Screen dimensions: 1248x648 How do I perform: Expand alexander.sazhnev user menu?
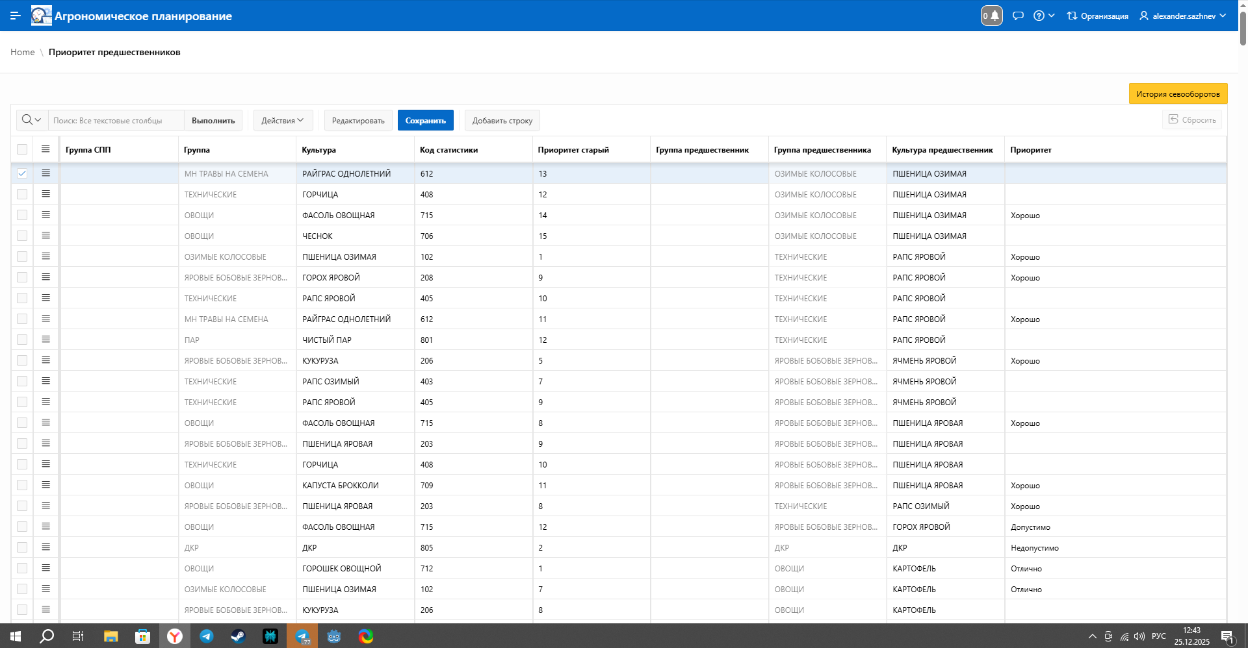(x=1183, y=16)
